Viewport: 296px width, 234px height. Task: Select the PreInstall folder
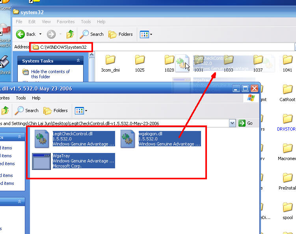click(x=287, y=181)
